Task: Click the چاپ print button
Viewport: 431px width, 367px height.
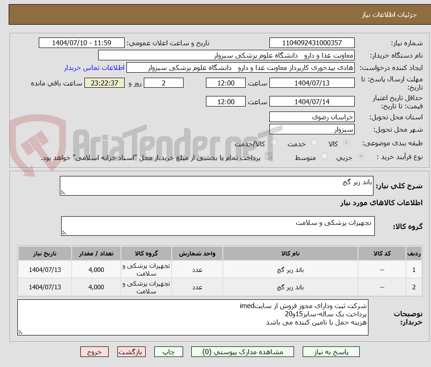Action: [x=168, y=351]
